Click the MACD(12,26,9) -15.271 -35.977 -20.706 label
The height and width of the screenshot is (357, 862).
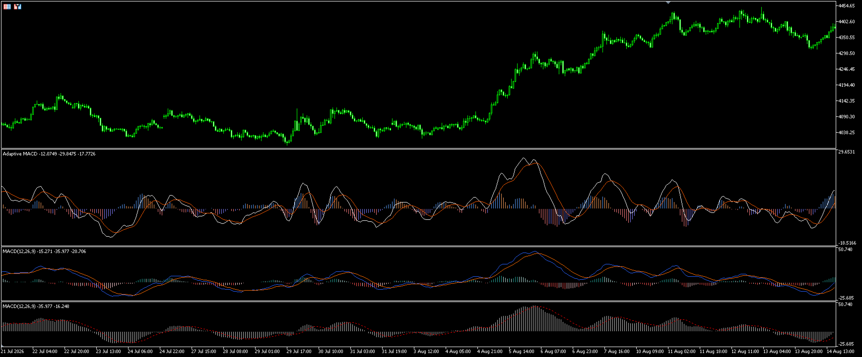[x=45, y=252]
